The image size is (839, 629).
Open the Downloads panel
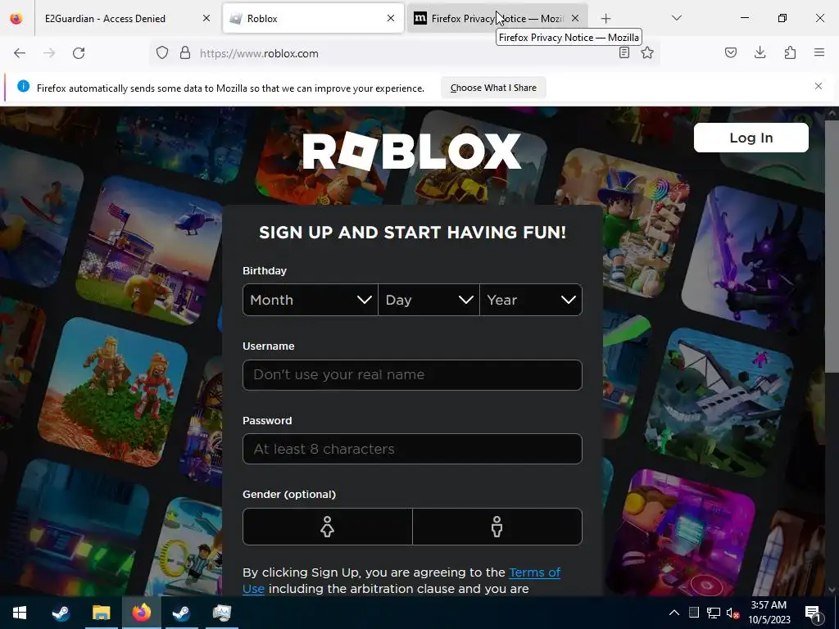click(x=760, y=53)
